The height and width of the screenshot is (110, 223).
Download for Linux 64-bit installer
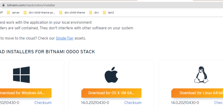pos(197,93)
